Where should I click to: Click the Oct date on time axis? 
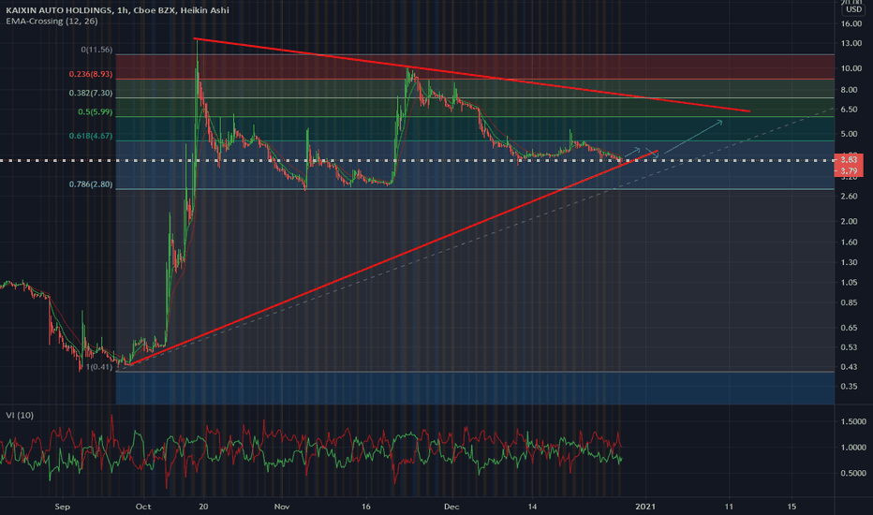tap(143, 507)
